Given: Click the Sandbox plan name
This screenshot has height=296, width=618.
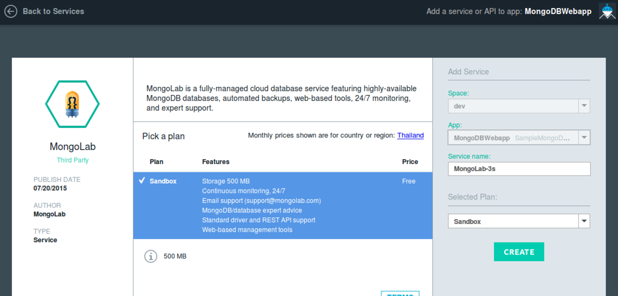Looking at the screenshot, I should pyautogui.click(x=163, y=181).
